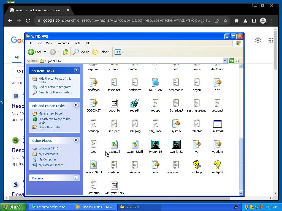The width and height of the screenshot is (282, 211).
Task: Click the Windows Start button
Action: tap(13, 207)
